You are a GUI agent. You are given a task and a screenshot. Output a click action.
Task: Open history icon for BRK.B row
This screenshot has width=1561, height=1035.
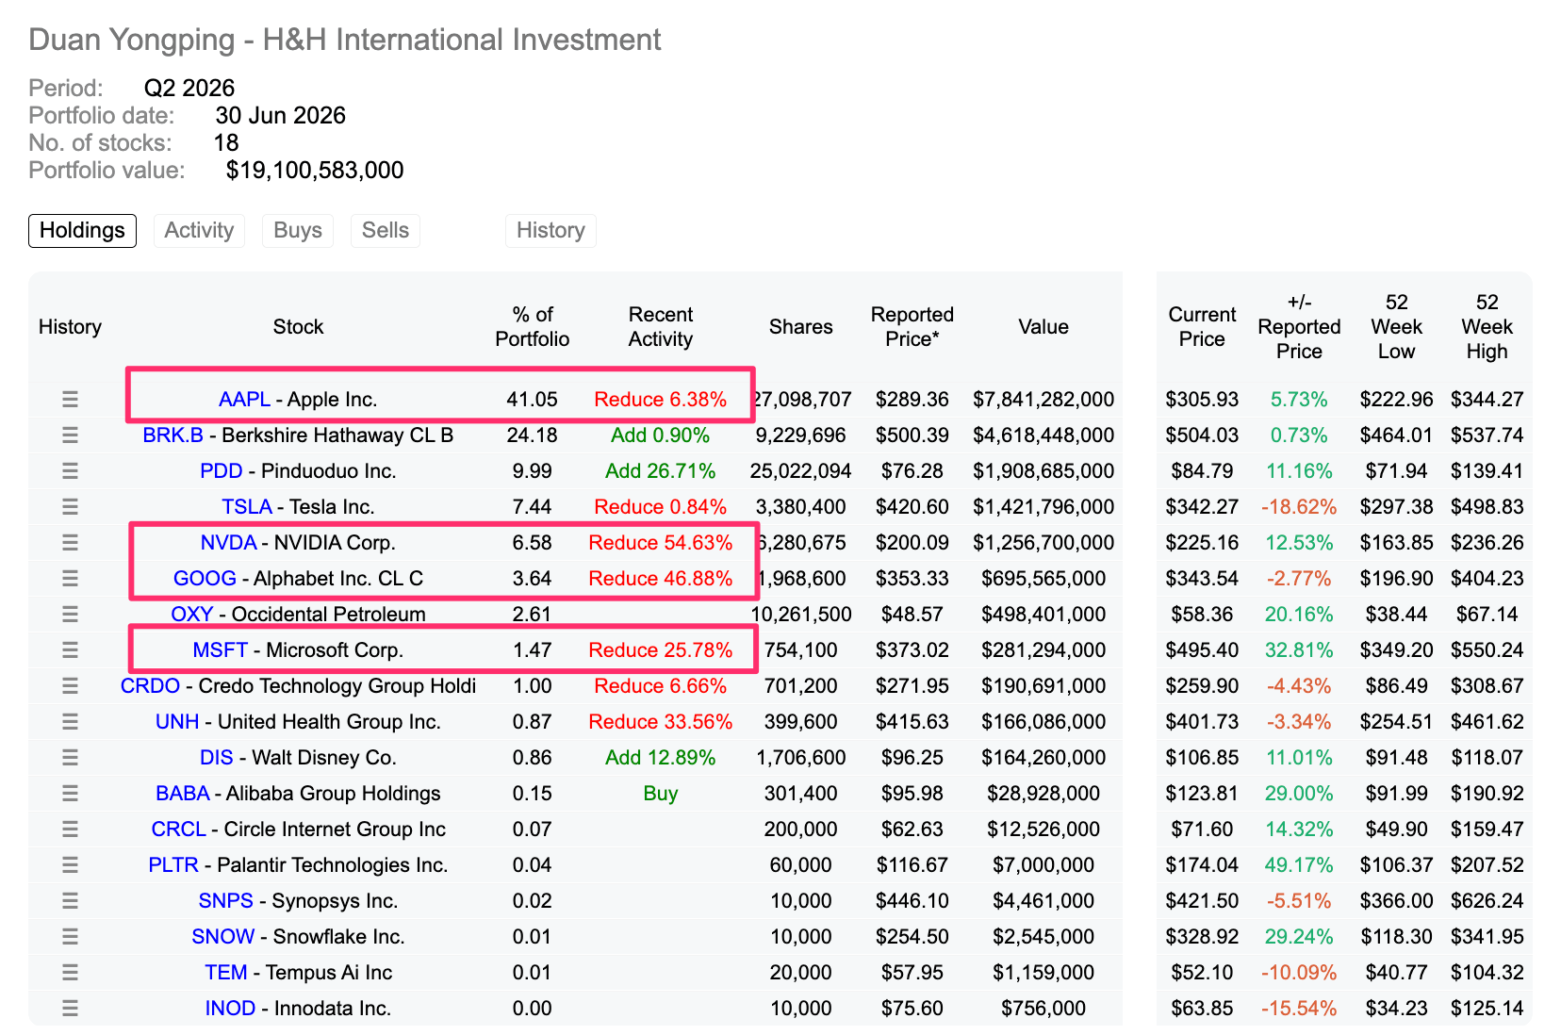click(70, 435)
